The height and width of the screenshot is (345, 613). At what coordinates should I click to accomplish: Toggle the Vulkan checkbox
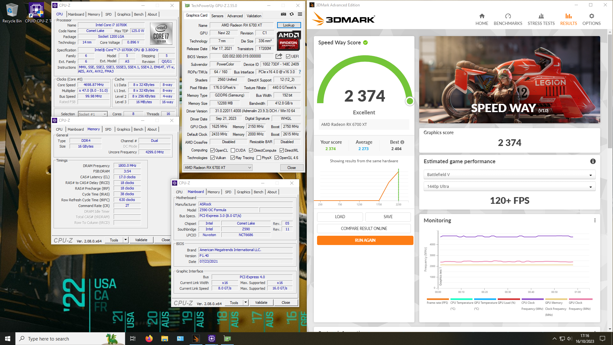click(213, 158)
